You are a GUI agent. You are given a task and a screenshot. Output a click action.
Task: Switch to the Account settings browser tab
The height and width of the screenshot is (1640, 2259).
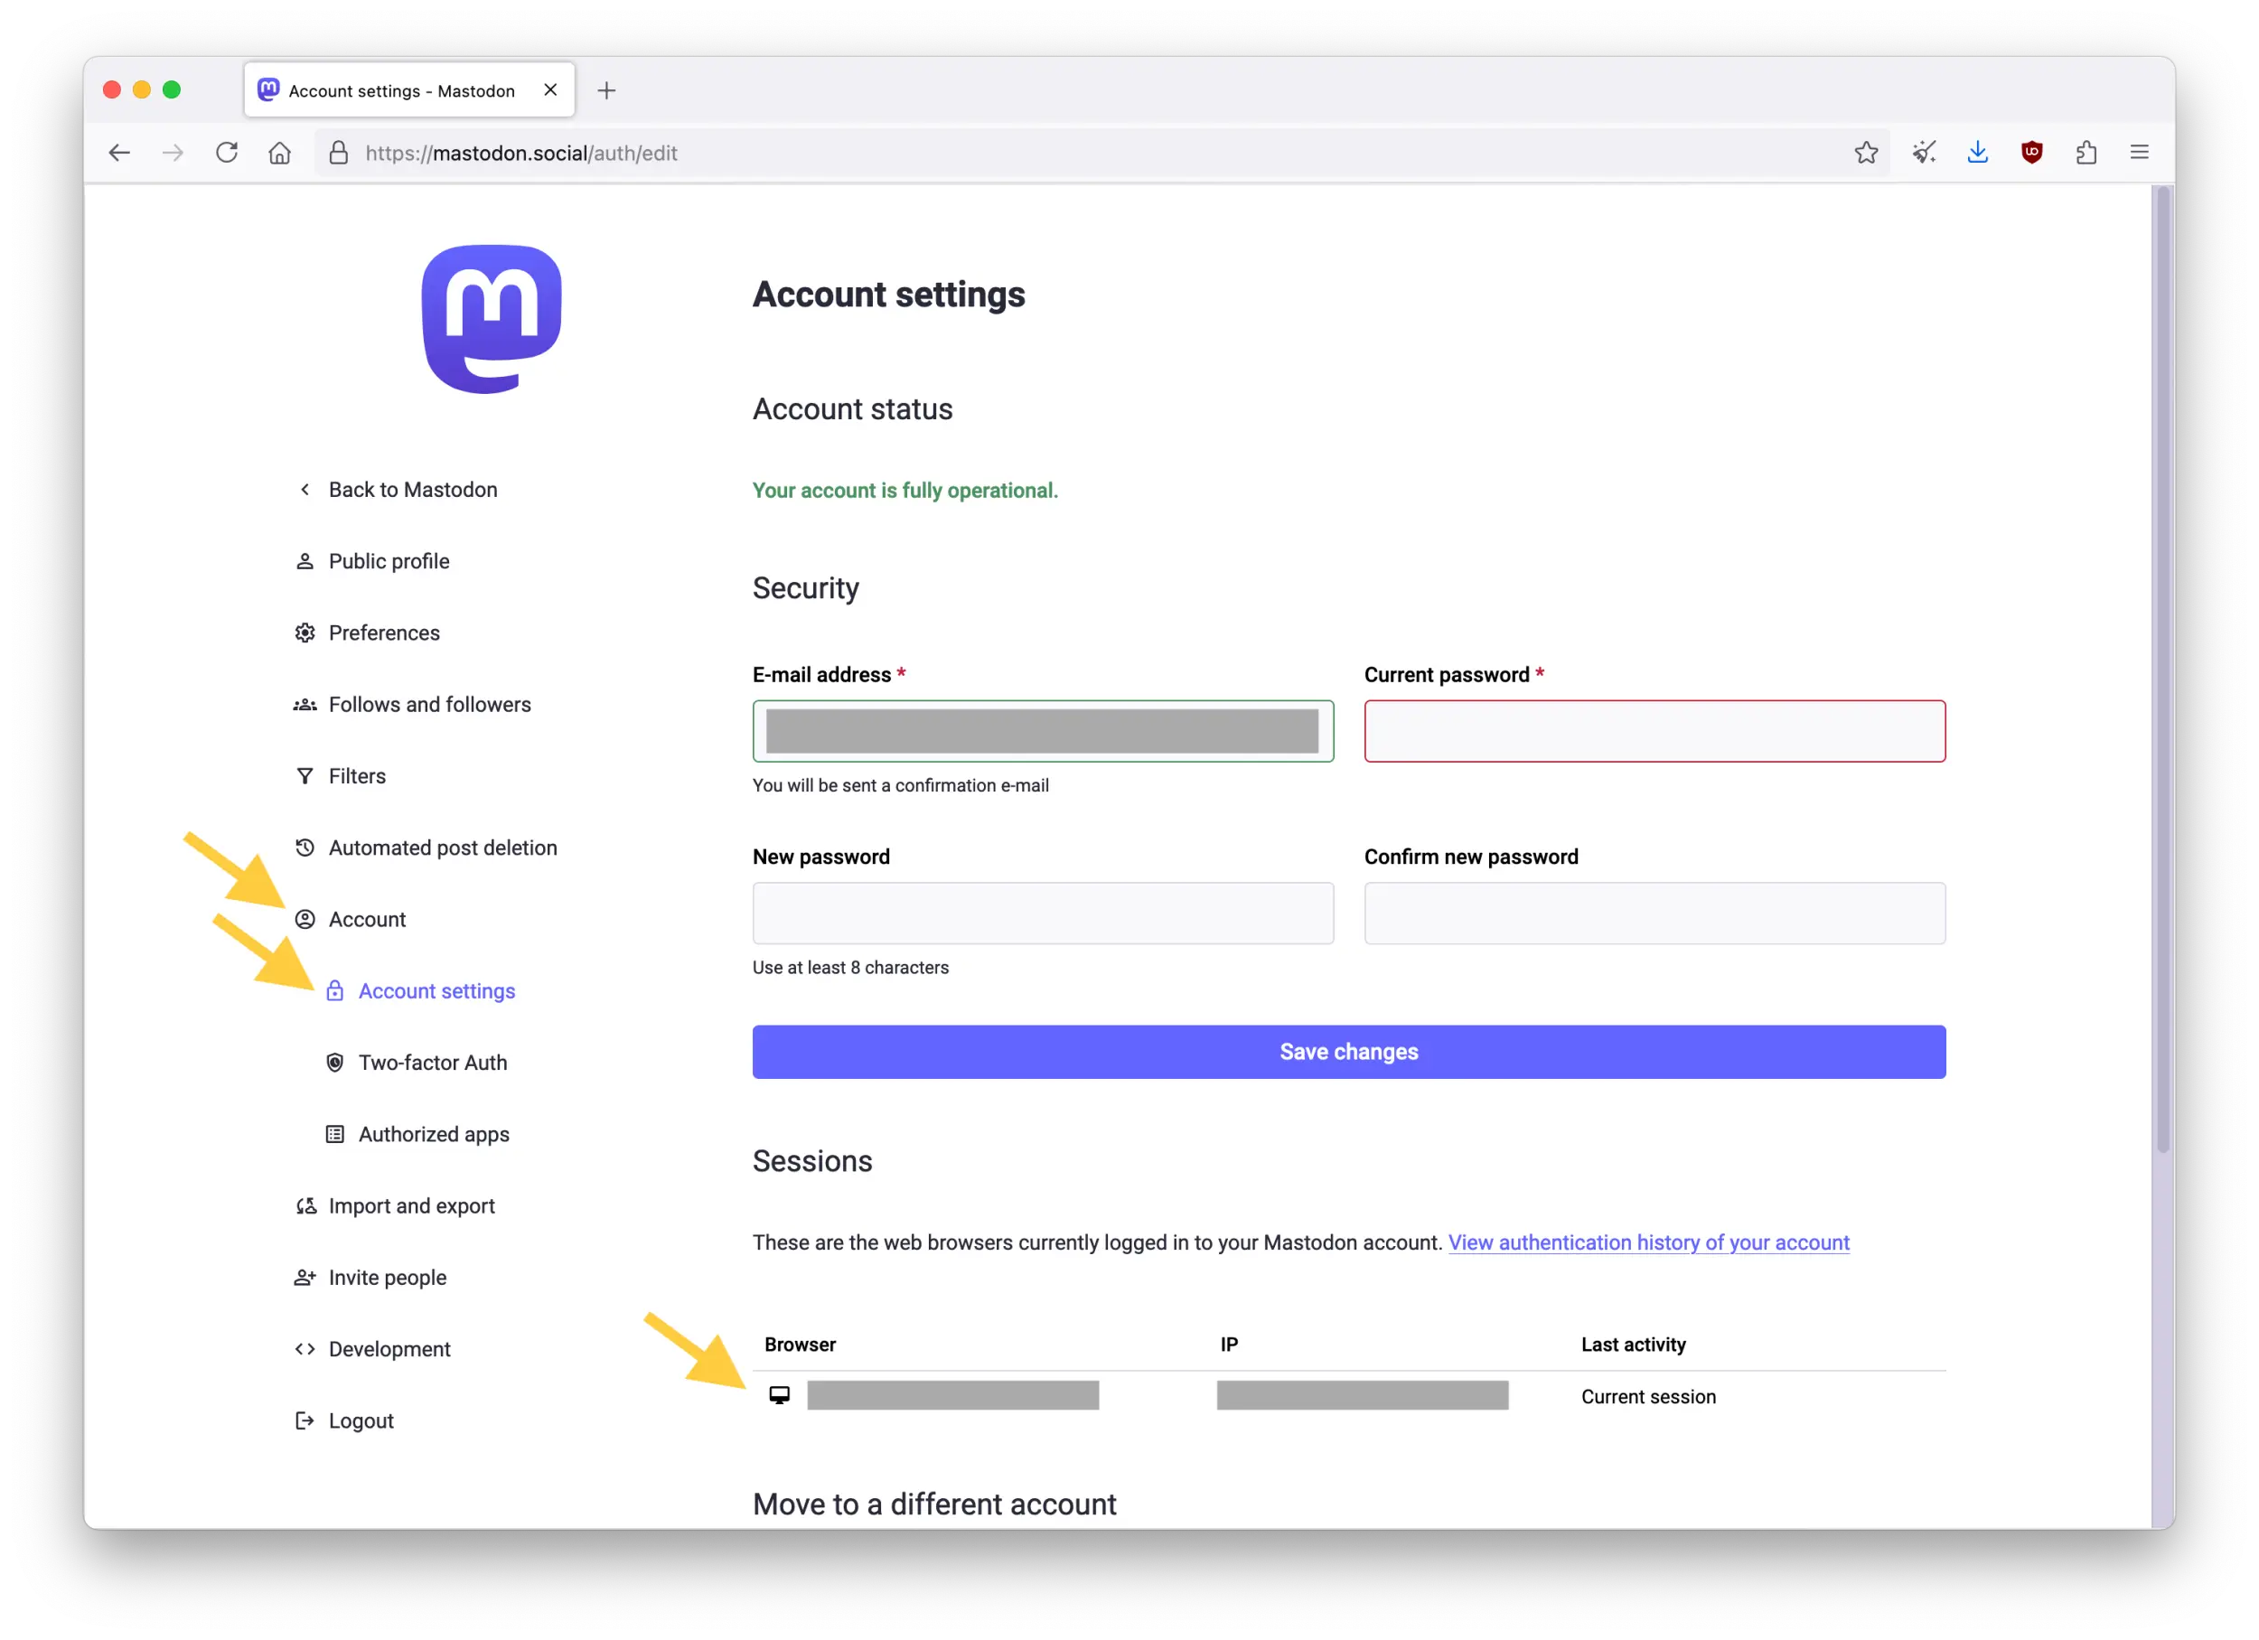coord(398,89)
